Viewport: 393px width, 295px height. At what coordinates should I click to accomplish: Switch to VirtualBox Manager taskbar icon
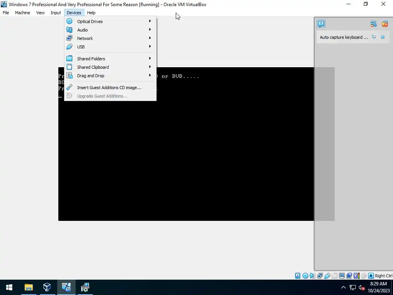tap(47, 287)
